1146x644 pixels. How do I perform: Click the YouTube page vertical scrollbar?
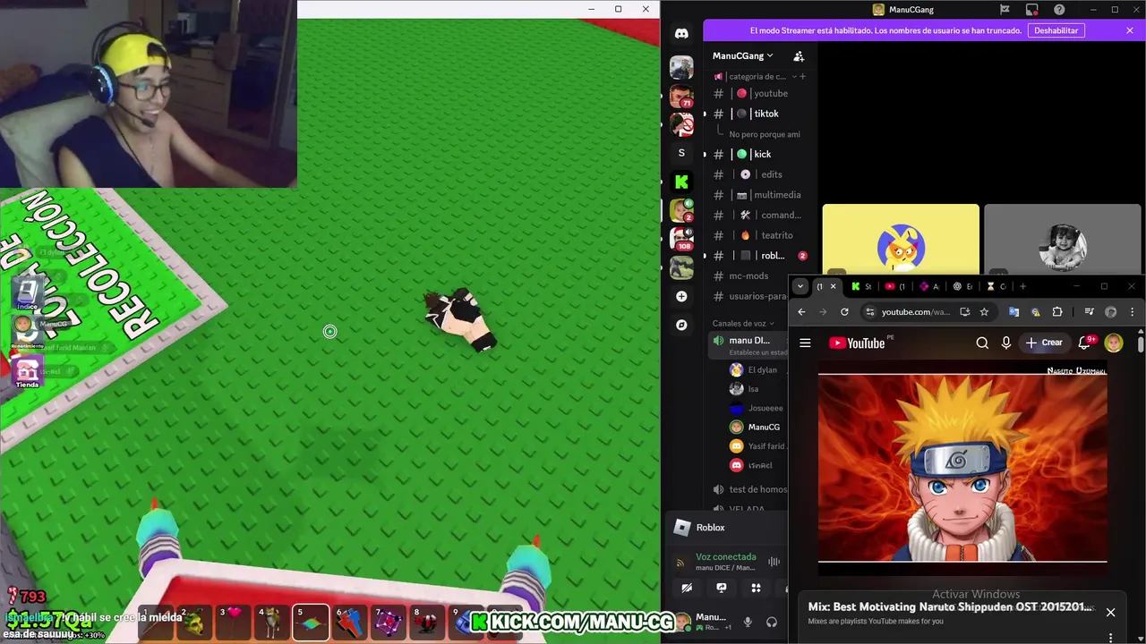point(1141,343)
